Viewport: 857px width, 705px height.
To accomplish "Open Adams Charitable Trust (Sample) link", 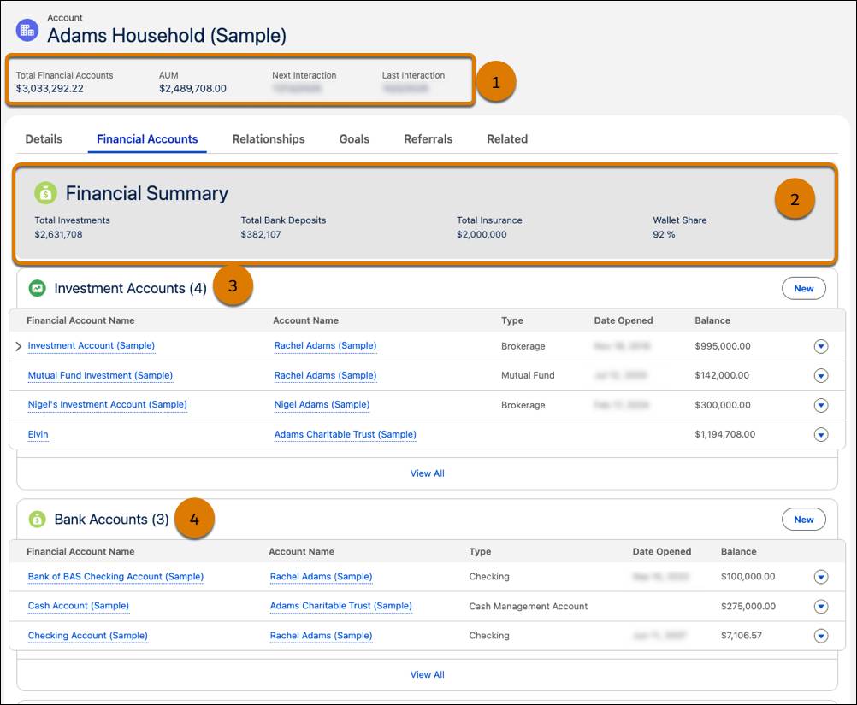I will [x=345, y=434].
